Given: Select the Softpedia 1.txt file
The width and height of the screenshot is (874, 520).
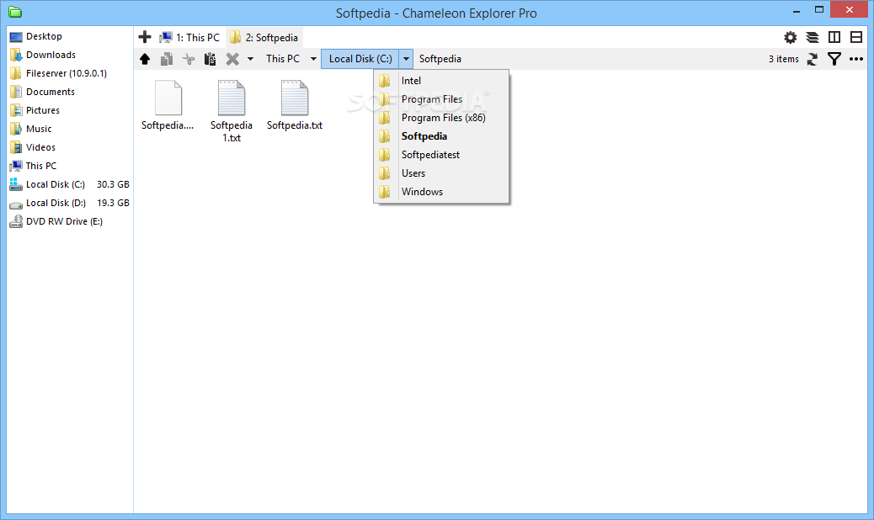Looking at the screenshot, I should (232, 111).
